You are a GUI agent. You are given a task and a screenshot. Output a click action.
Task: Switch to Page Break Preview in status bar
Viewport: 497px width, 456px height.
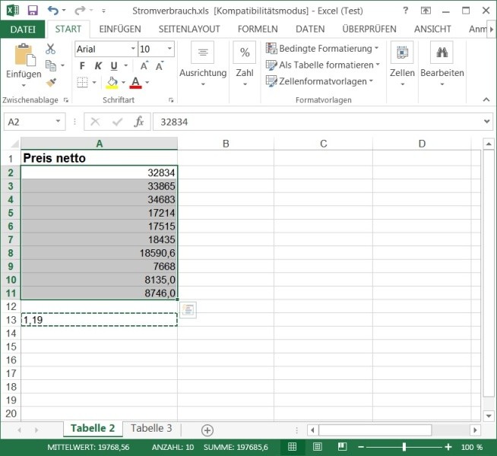(x=342, y=447)
